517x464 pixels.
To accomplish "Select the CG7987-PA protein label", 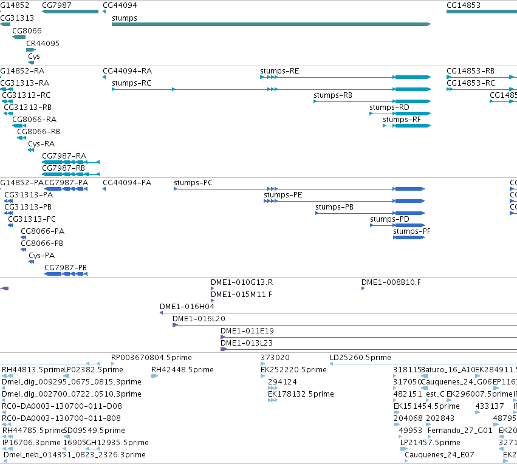I will pos(66,183).
